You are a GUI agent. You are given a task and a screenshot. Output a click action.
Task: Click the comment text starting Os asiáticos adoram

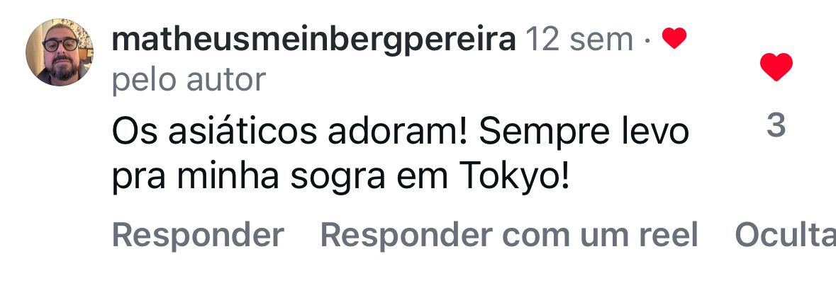point(401,132)
